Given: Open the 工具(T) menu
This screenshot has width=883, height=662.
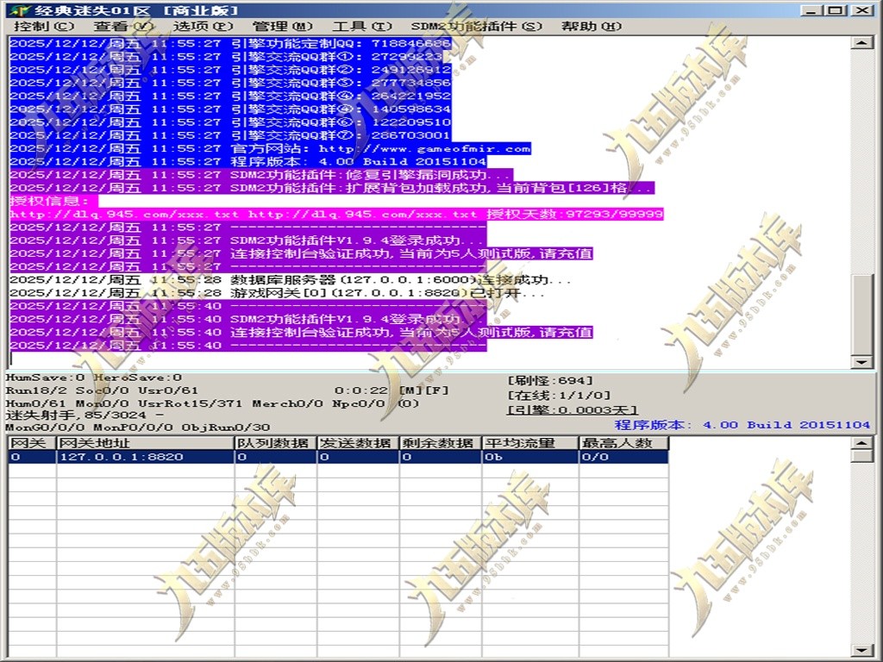Looking at the screenshot, I should (x=361, y=27).
